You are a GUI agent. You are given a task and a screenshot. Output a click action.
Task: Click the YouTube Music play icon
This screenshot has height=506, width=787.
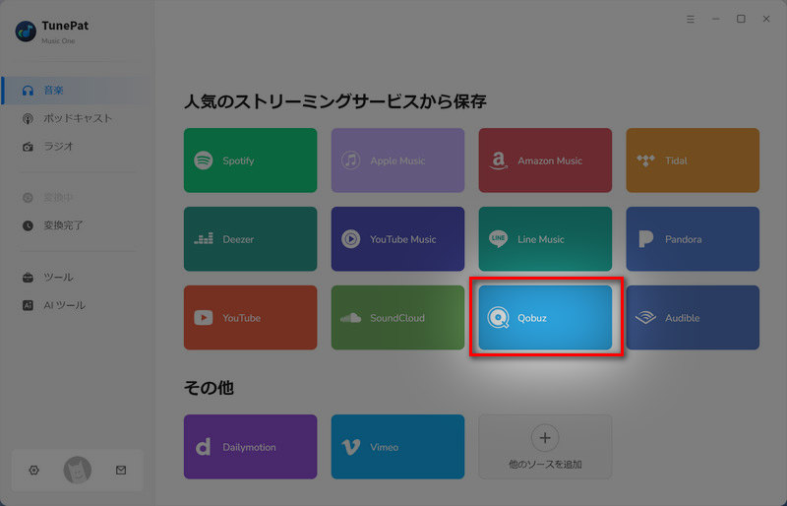coord(350,238)
